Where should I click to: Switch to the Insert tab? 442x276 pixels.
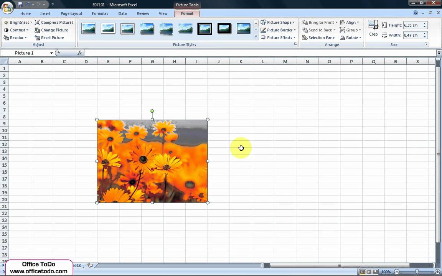(x=45, y=13)
